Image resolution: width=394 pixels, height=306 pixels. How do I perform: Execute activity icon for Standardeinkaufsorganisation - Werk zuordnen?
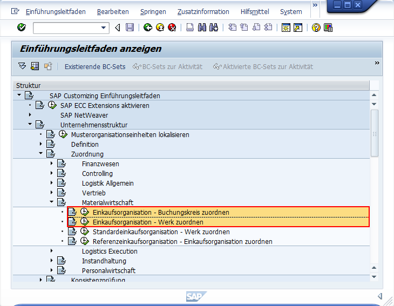[x=85, y=232]
